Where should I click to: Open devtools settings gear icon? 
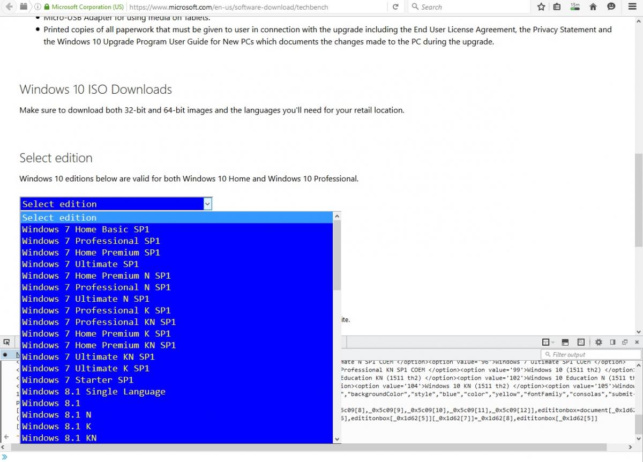point(599,342)
